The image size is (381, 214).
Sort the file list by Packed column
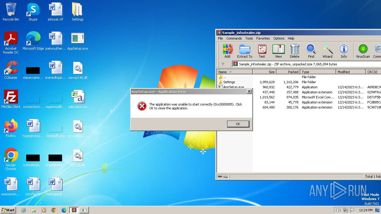coord(288,72)
